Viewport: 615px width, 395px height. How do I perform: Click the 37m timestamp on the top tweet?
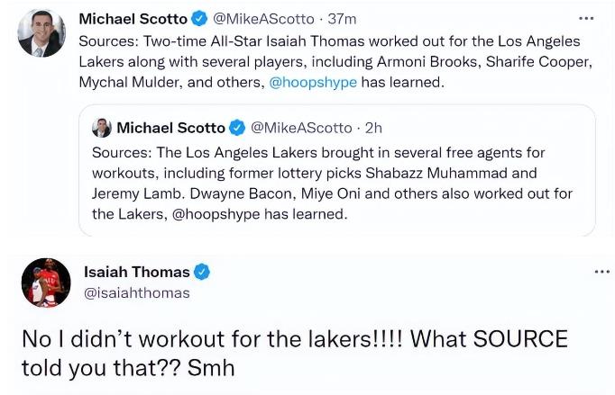342,19
